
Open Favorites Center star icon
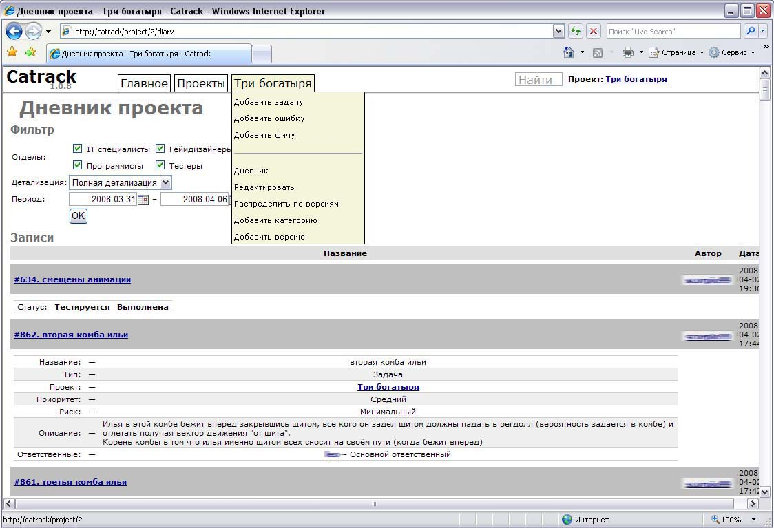12,52
